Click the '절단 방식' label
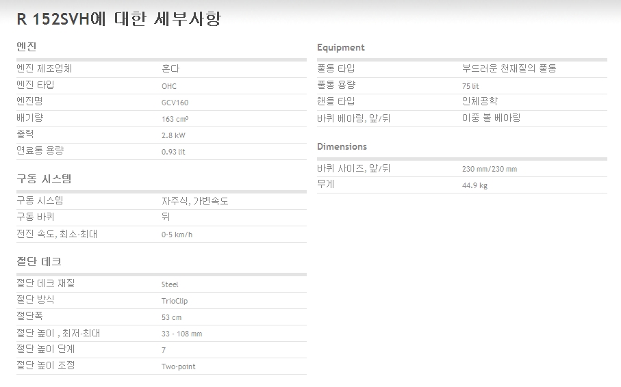This screenshot has height=387, width=621. coord(35,299)
